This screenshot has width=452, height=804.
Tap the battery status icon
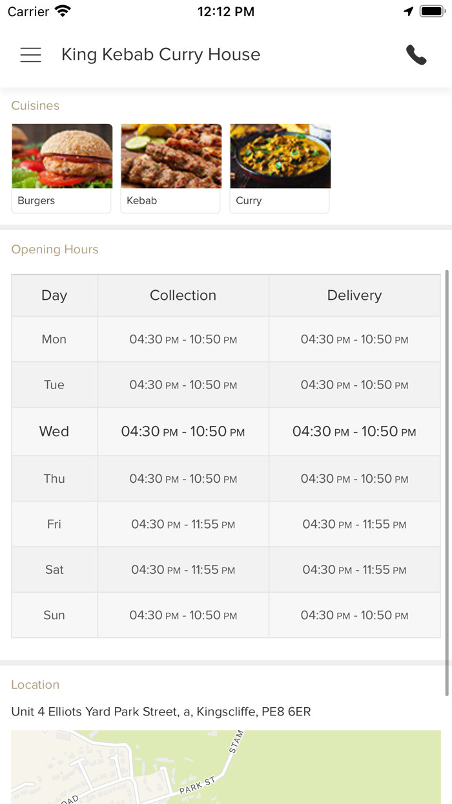432,12
